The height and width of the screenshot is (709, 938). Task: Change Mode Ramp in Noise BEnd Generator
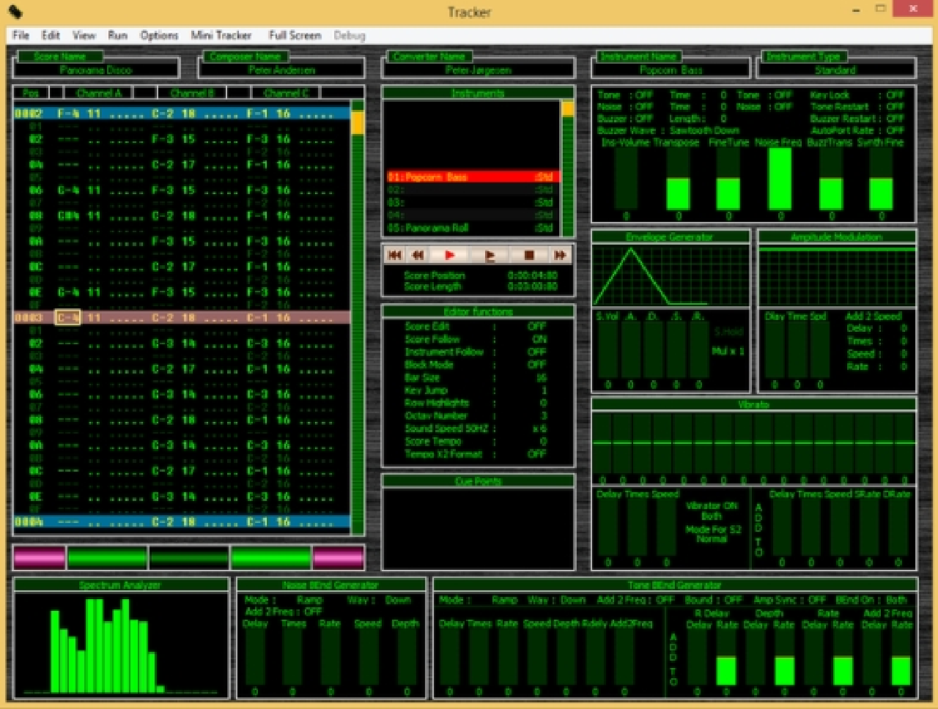click(x=310, y=599)
